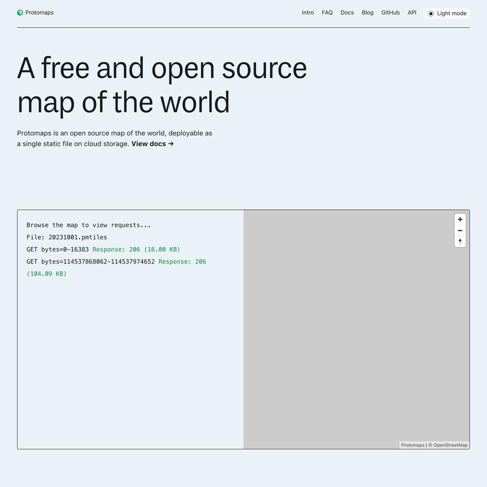
Task: Open the API page
Action: 412,13
